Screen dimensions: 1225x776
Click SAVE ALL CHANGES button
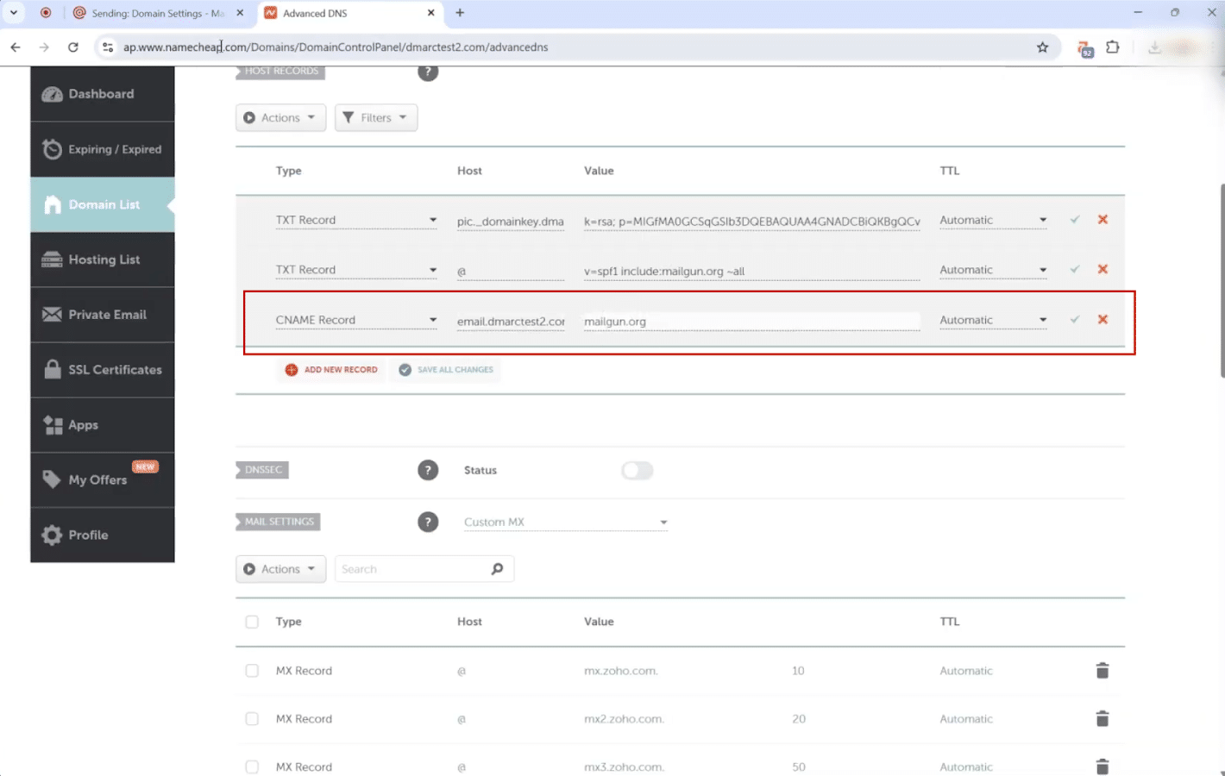[447, 370]
